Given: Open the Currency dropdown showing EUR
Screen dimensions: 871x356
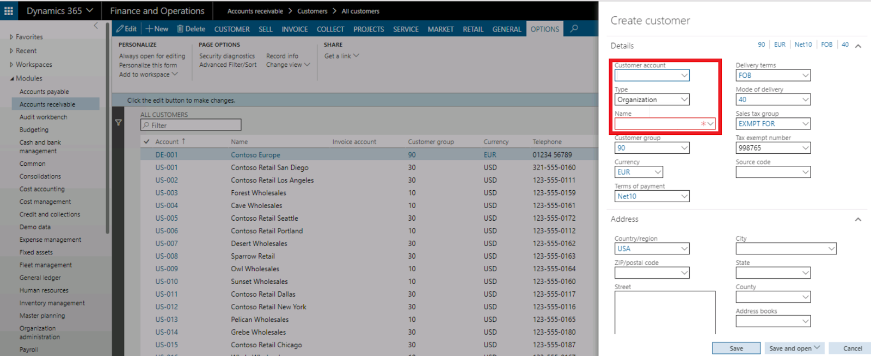Looking at the screenshot, I should (658, 172).
